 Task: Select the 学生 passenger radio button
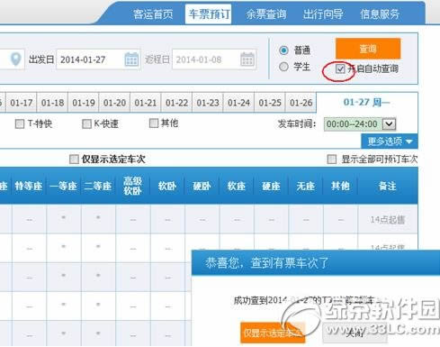(x=283, y=67)
